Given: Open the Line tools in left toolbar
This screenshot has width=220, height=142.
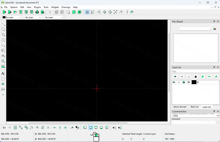Looking at the screenshot, I should pos(3,24).
